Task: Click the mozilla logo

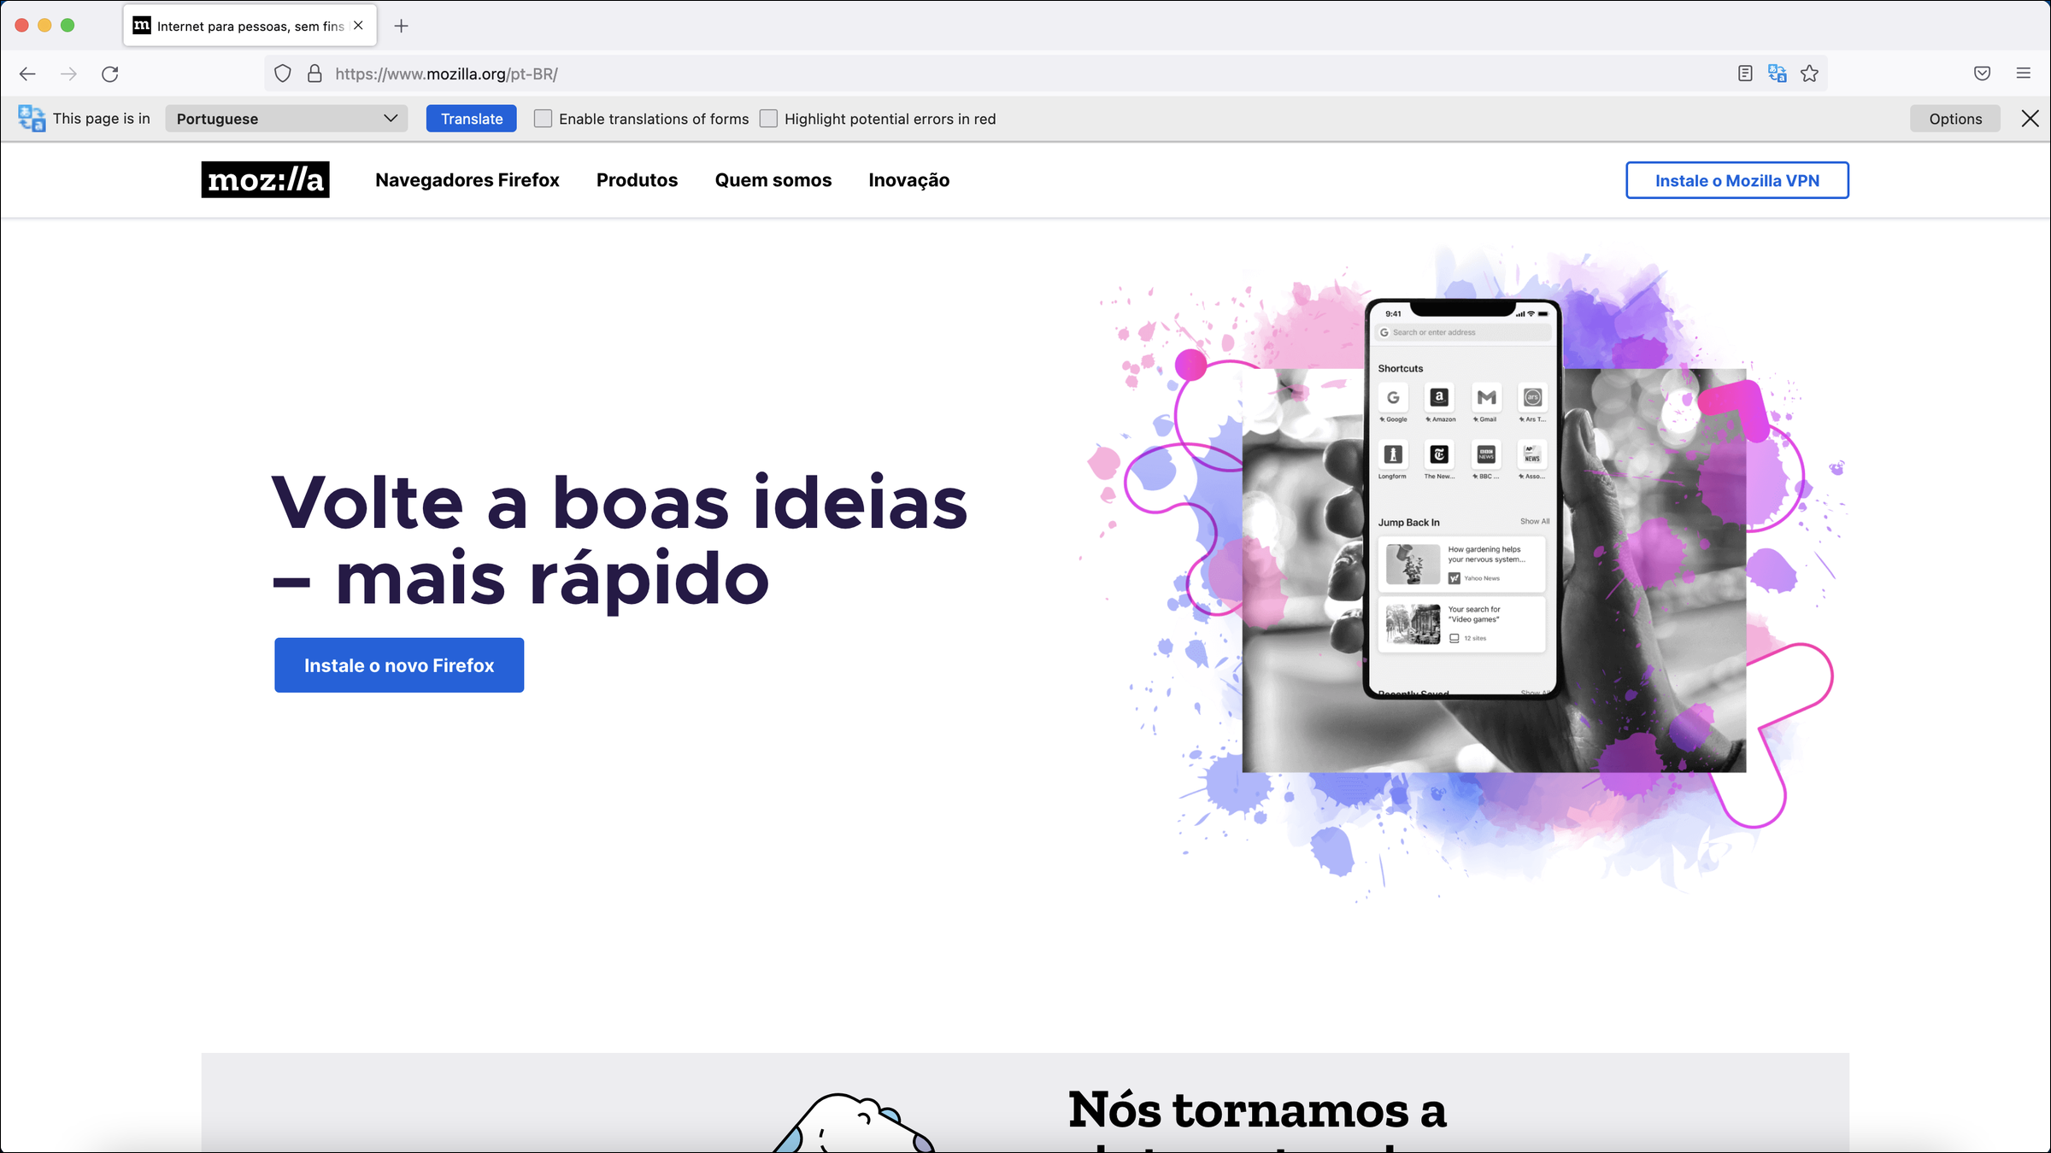Action: pos(265,180)
